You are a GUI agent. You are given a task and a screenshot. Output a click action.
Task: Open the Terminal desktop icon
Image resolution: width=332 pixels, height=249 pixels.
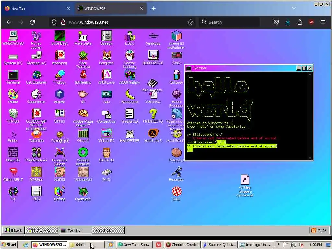click(x=13, y=77)
